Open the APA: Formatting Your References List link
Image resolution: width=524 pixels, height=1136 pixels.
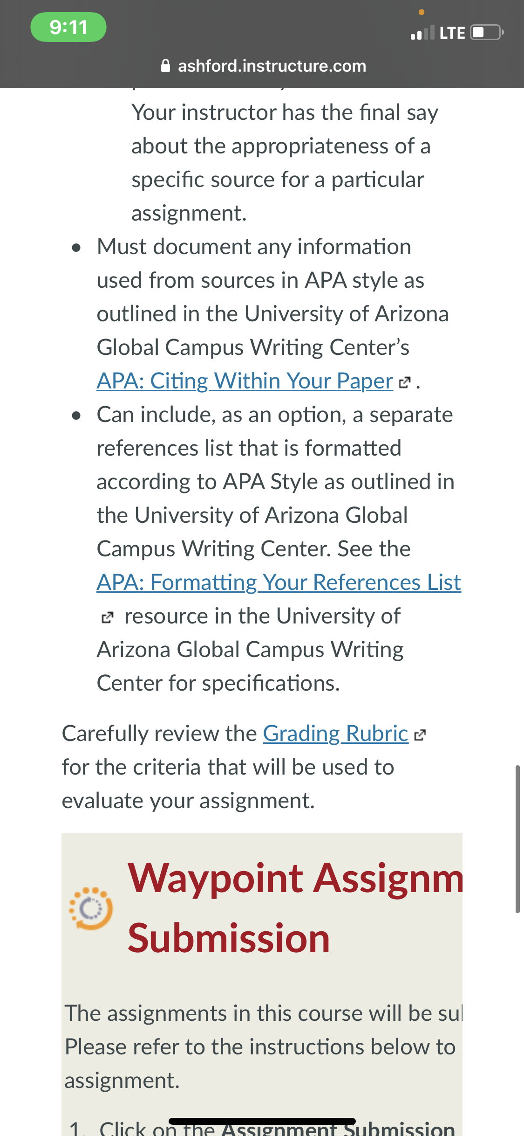(x=279, y=582)
